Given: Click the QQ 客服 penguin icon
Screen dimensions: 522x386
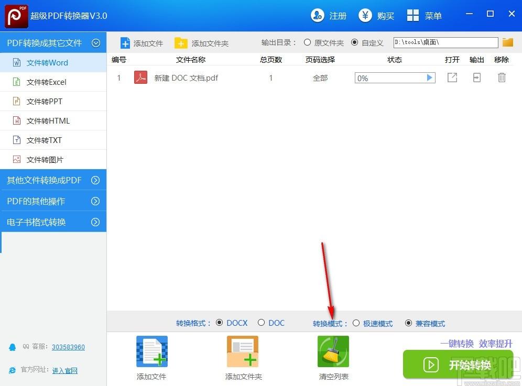Looking at the screenshot, I should tap(13, 347).
